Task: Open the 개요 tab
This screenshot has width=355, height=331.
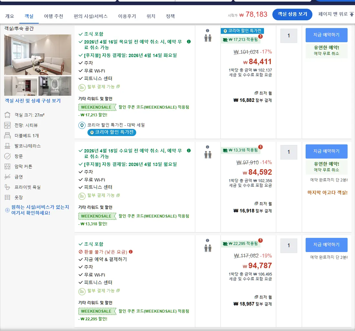Action: (x=9, y=16)
